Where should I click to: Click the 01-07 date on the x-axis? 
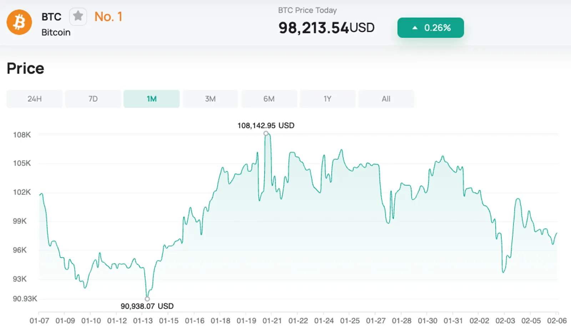39,321
